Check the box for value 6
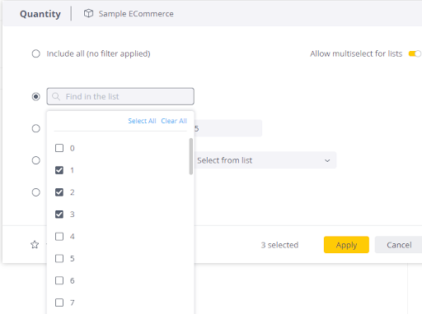 pos(59,280)
